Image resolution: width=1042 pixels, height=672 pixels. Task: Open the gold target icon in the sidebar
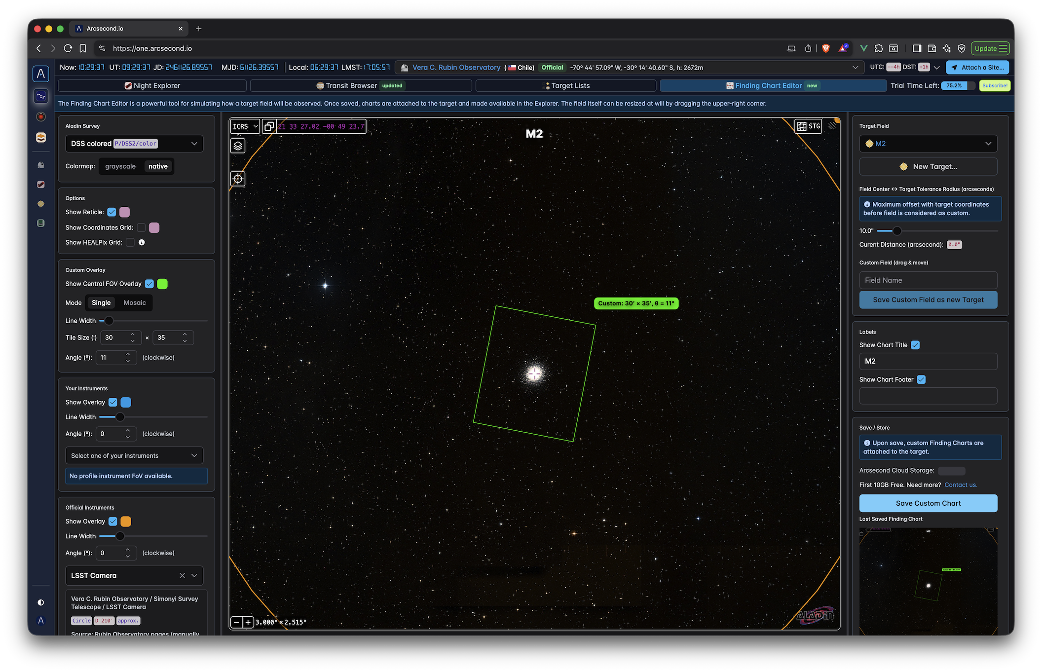pos(41,204)
